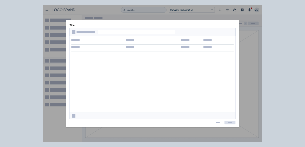Click the secondary text button in dialog footer
305x147 pixels.
[x=218, y=122]
